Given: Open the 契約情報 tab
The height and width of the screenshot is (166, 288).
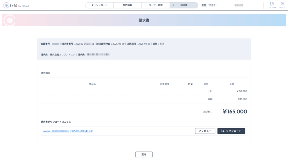Looking at the screenshot, I should (x=127, y=5).
